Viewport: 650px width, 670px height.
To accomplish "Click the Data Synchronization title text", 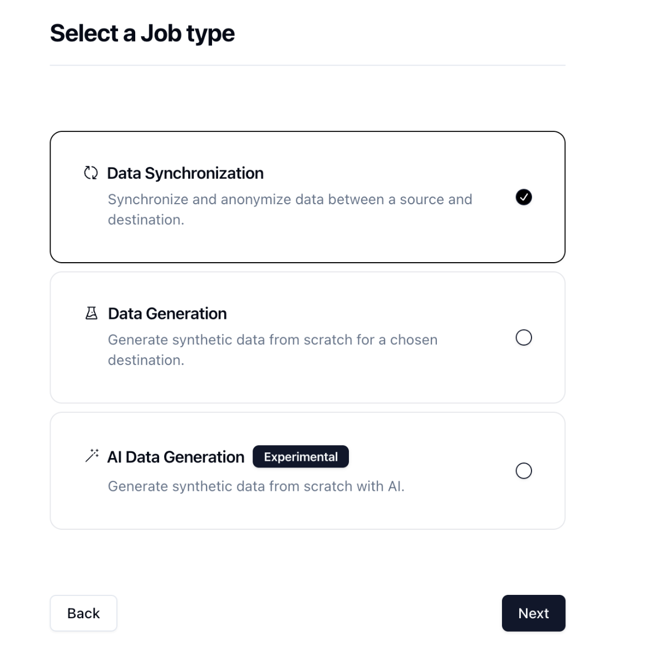I will [x=185, y=173].
